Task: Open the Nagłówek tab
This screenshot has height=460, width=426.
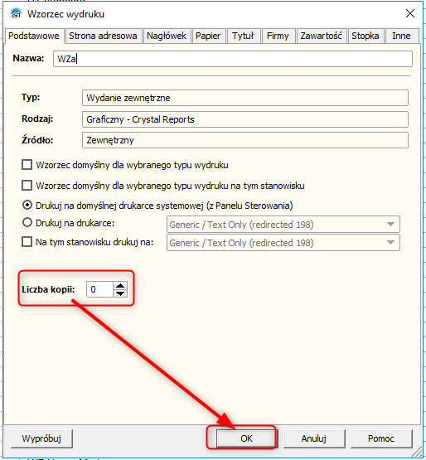Action: (167, 36)
